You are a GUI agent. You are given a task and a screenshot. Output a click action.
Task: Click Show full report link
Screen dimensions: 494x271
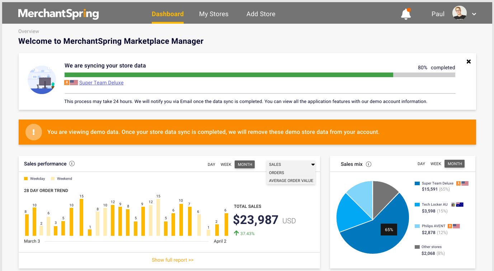173,260
